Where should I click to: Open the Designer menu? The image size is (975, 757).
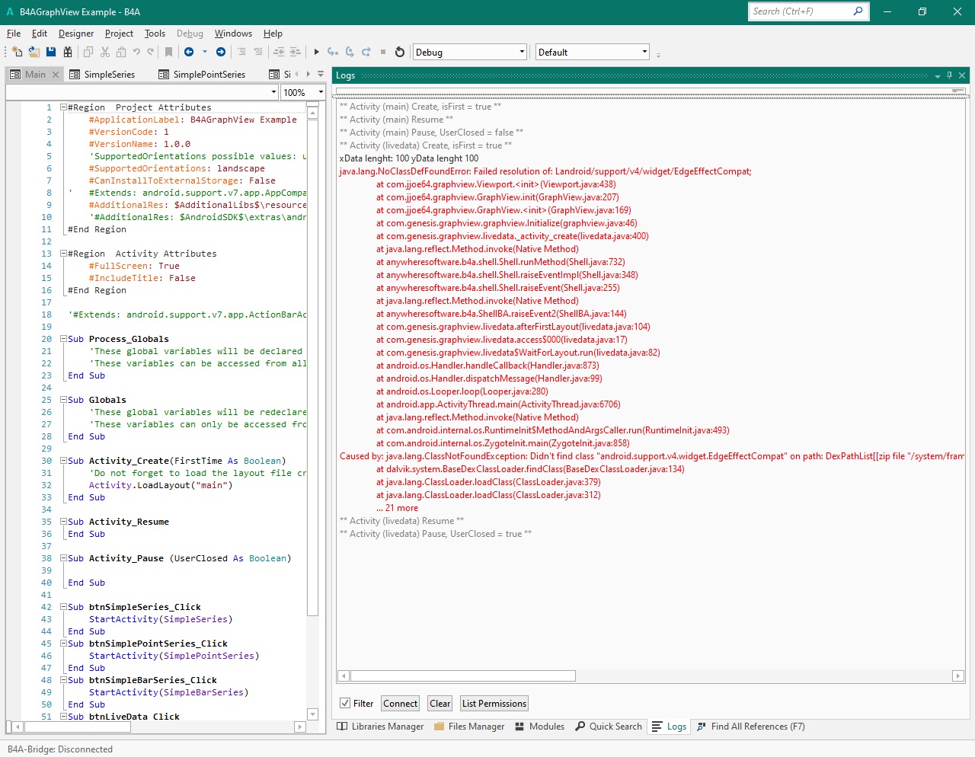click(x=76, y=34)
